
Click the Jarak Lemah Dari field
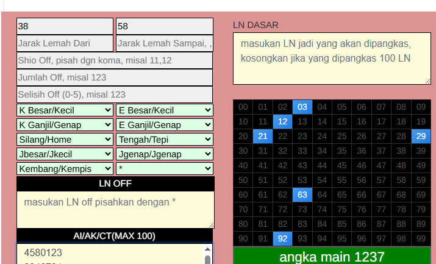tap(65, 43)
